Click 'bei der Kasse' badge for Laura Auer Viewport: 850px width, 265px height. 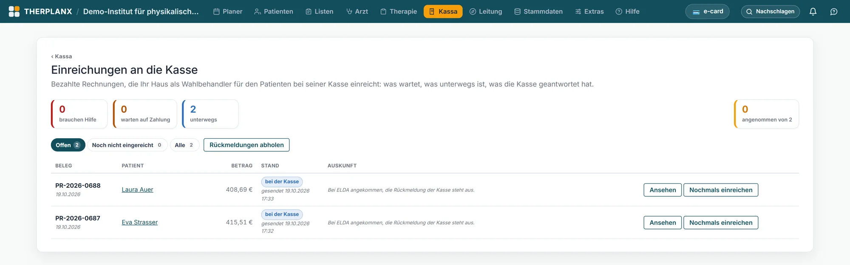click(x=282, y=181)
